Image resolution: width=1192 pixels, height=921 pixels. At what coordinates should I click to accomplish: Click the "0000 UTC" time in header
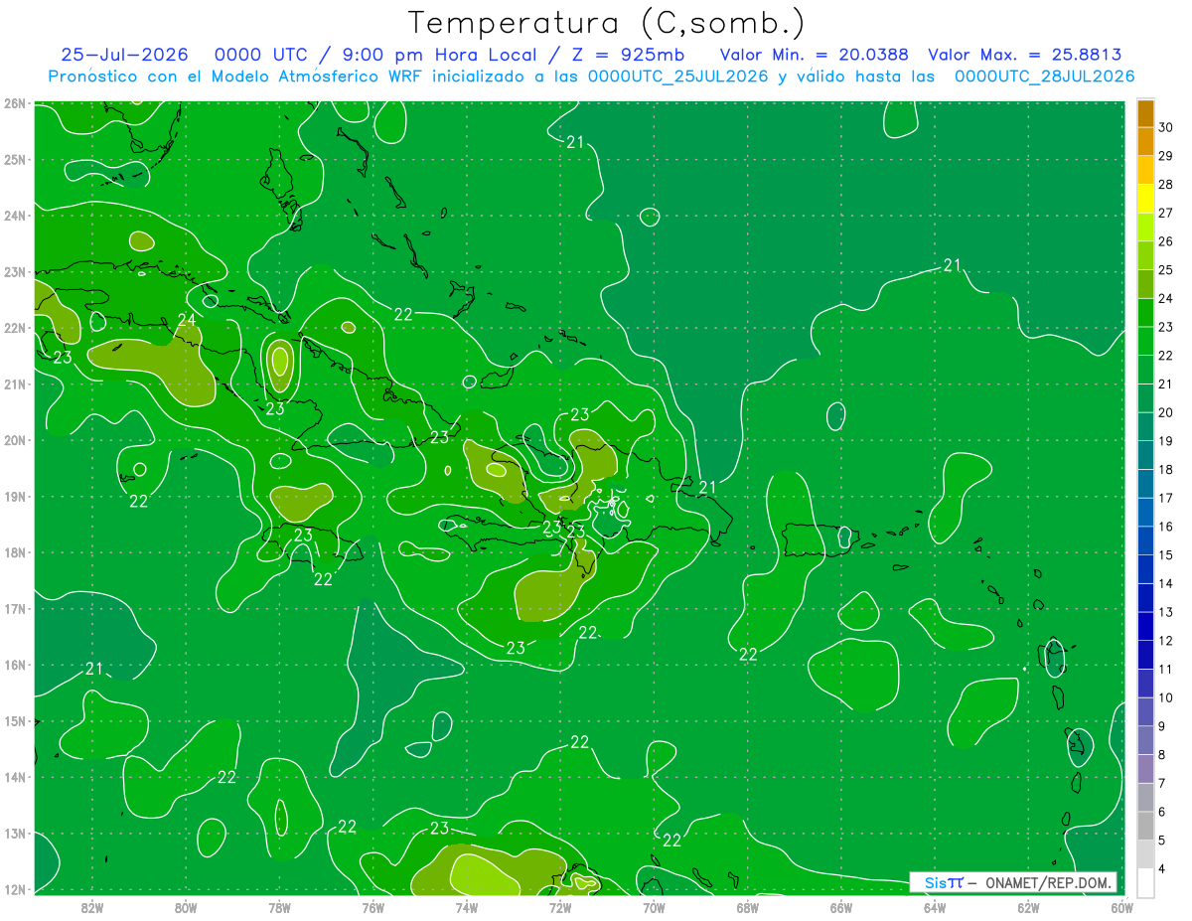[261, 56]
